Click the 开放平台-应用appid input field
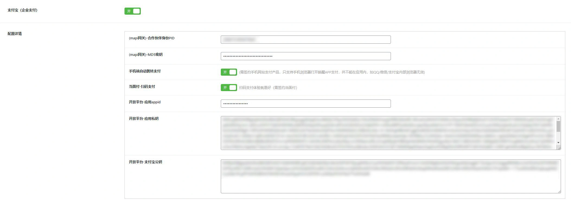 click(x=306, y=104)
